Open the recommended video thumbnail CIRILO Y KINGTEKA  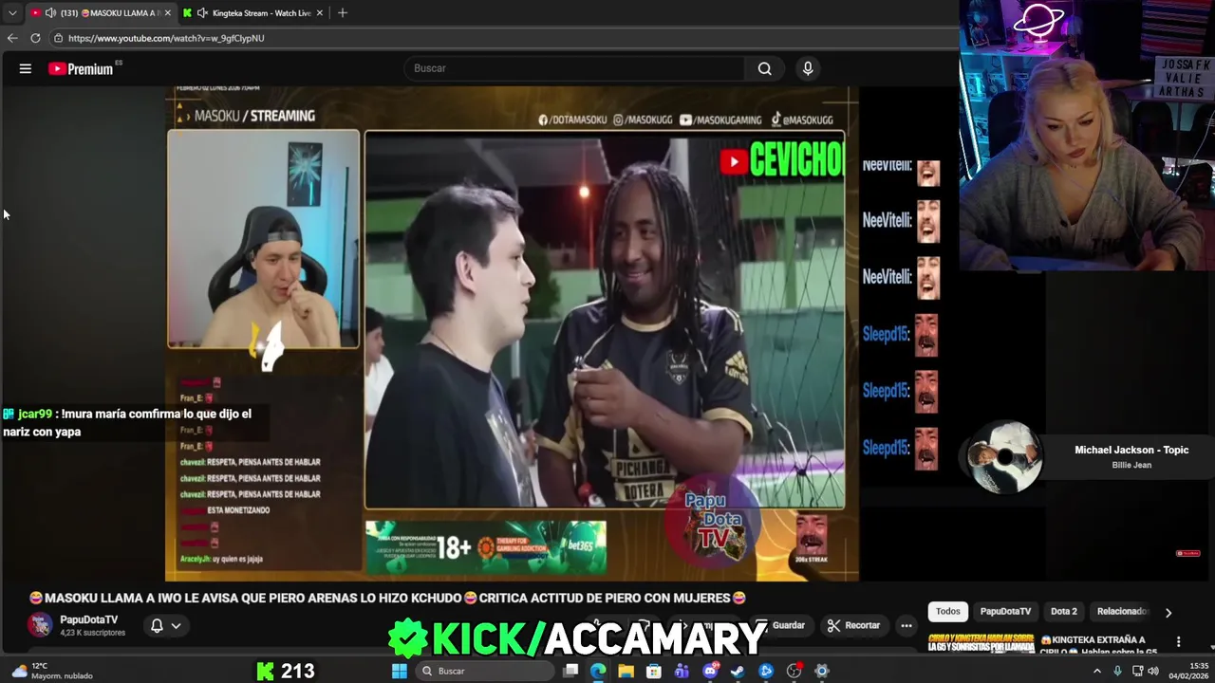click(981, 644)
